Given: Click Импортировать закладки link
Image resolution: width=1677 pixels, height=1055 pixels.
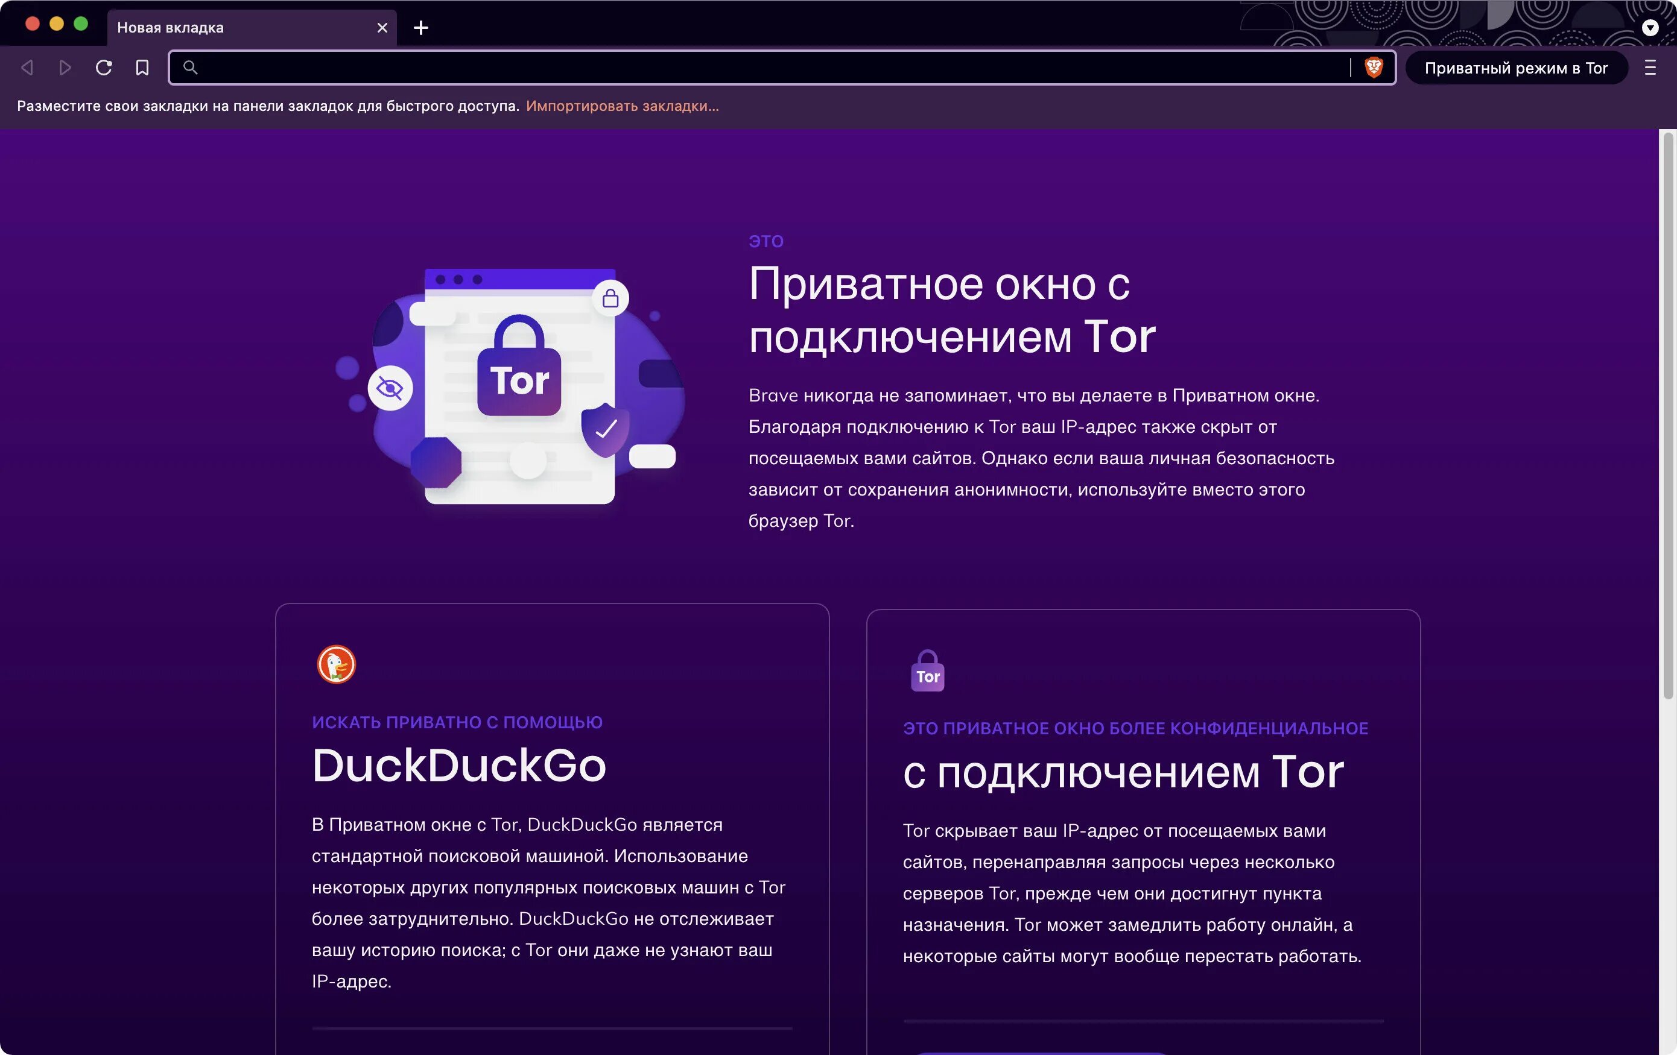Looking at the screenshot, I should click(622, 105).
